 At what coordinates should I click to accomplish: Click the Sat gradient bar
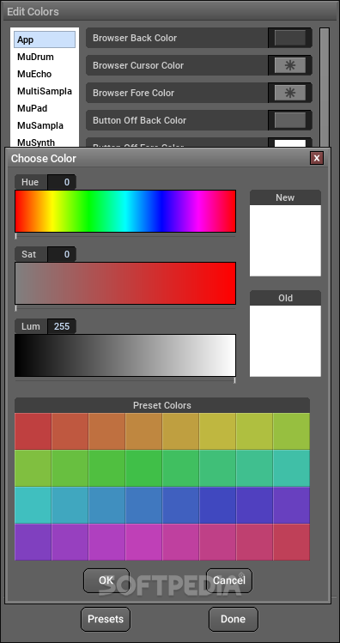pos(125,283)
